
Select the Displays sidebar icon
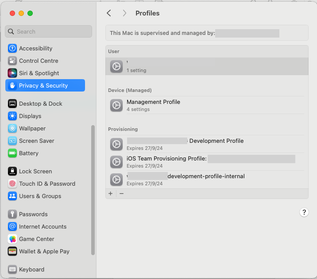(x=12, y=116)
